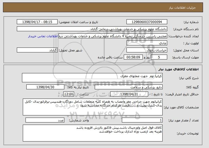Click the label تعداد / مقدار مورد نیاز
The height and width of the screenshot is (148, 209).
(x=183, y=120)
